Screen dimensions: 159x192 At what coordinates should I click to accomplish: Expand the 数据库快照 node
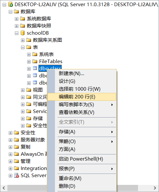(16, 26)
